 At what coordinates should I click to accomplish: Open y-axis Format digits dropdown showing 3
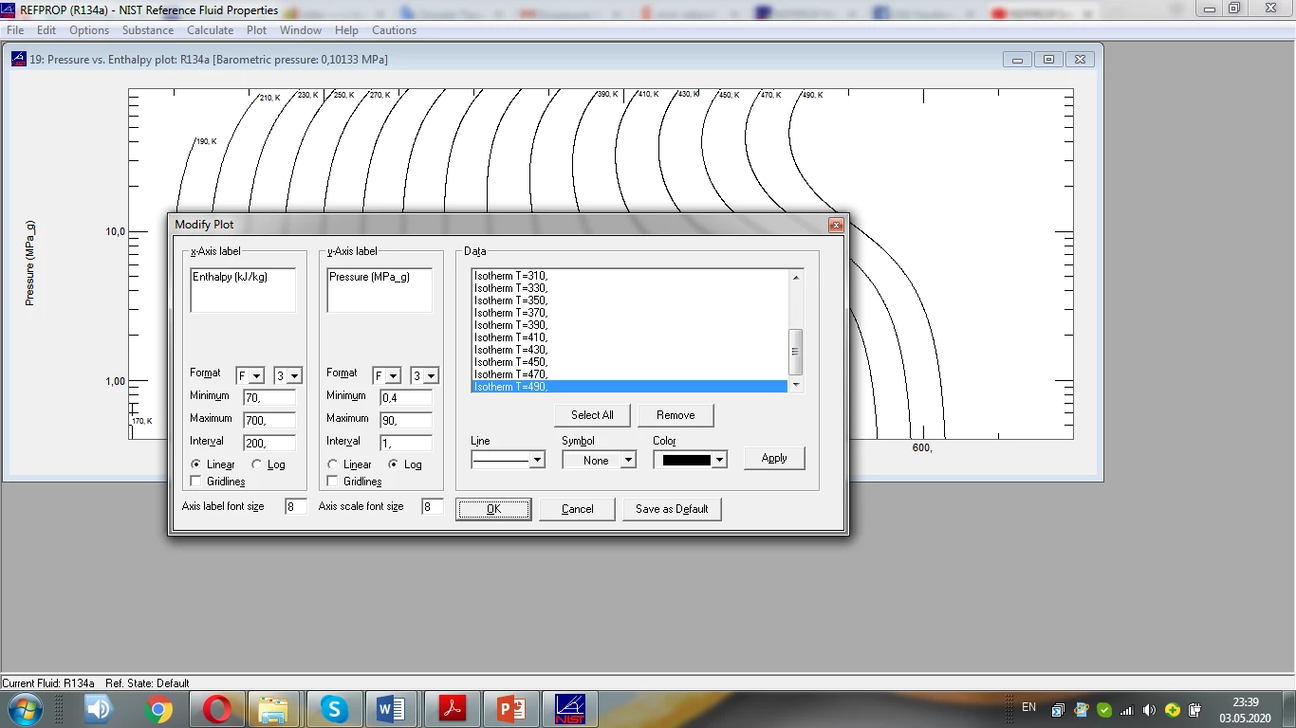click(424, 375)
